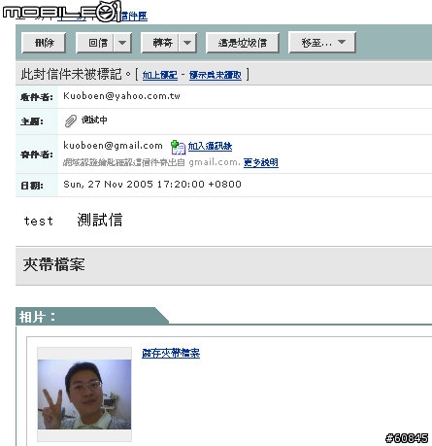Select recipient address Kuoboen@yahoo.com.tw
432x446 pixels.
pyautogui.click(x=121, y=96)
